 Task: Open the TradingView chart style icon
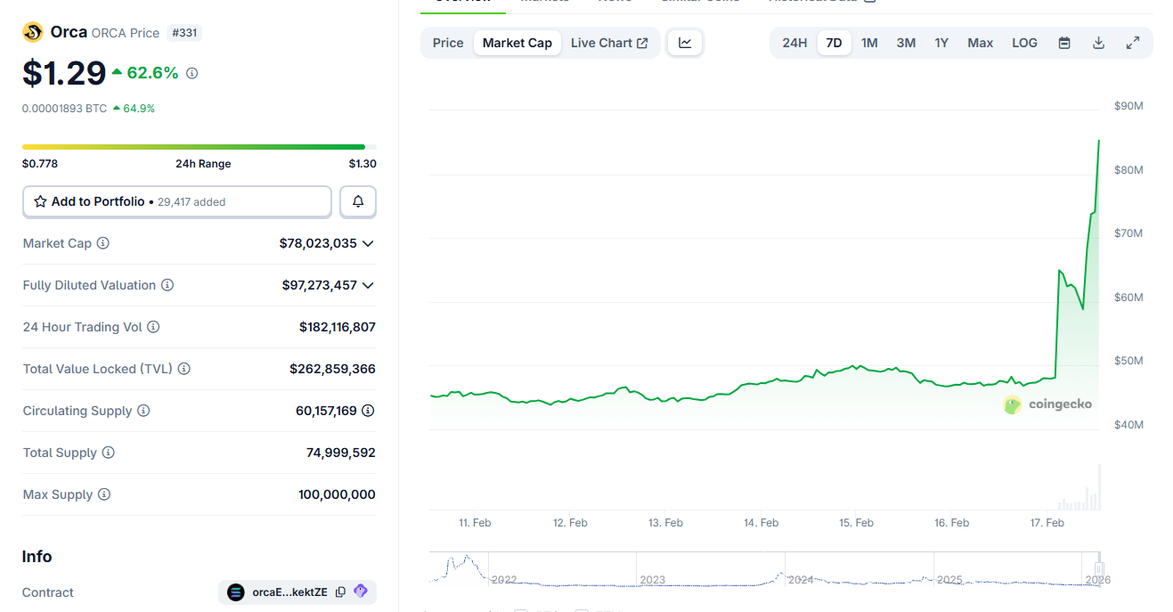point(684,42)
